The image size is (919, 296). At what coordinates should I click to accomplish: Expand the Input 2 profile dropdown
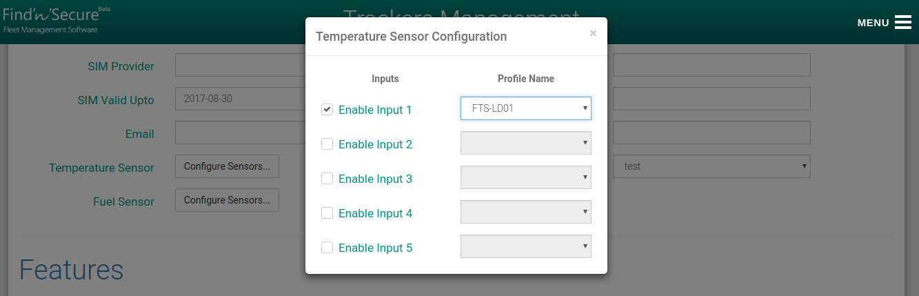pyautogui.click(x=526, y=143)
